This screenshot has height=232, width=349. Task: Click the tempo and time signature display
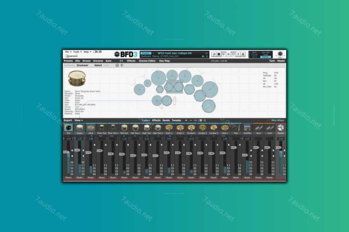point(261,55)
